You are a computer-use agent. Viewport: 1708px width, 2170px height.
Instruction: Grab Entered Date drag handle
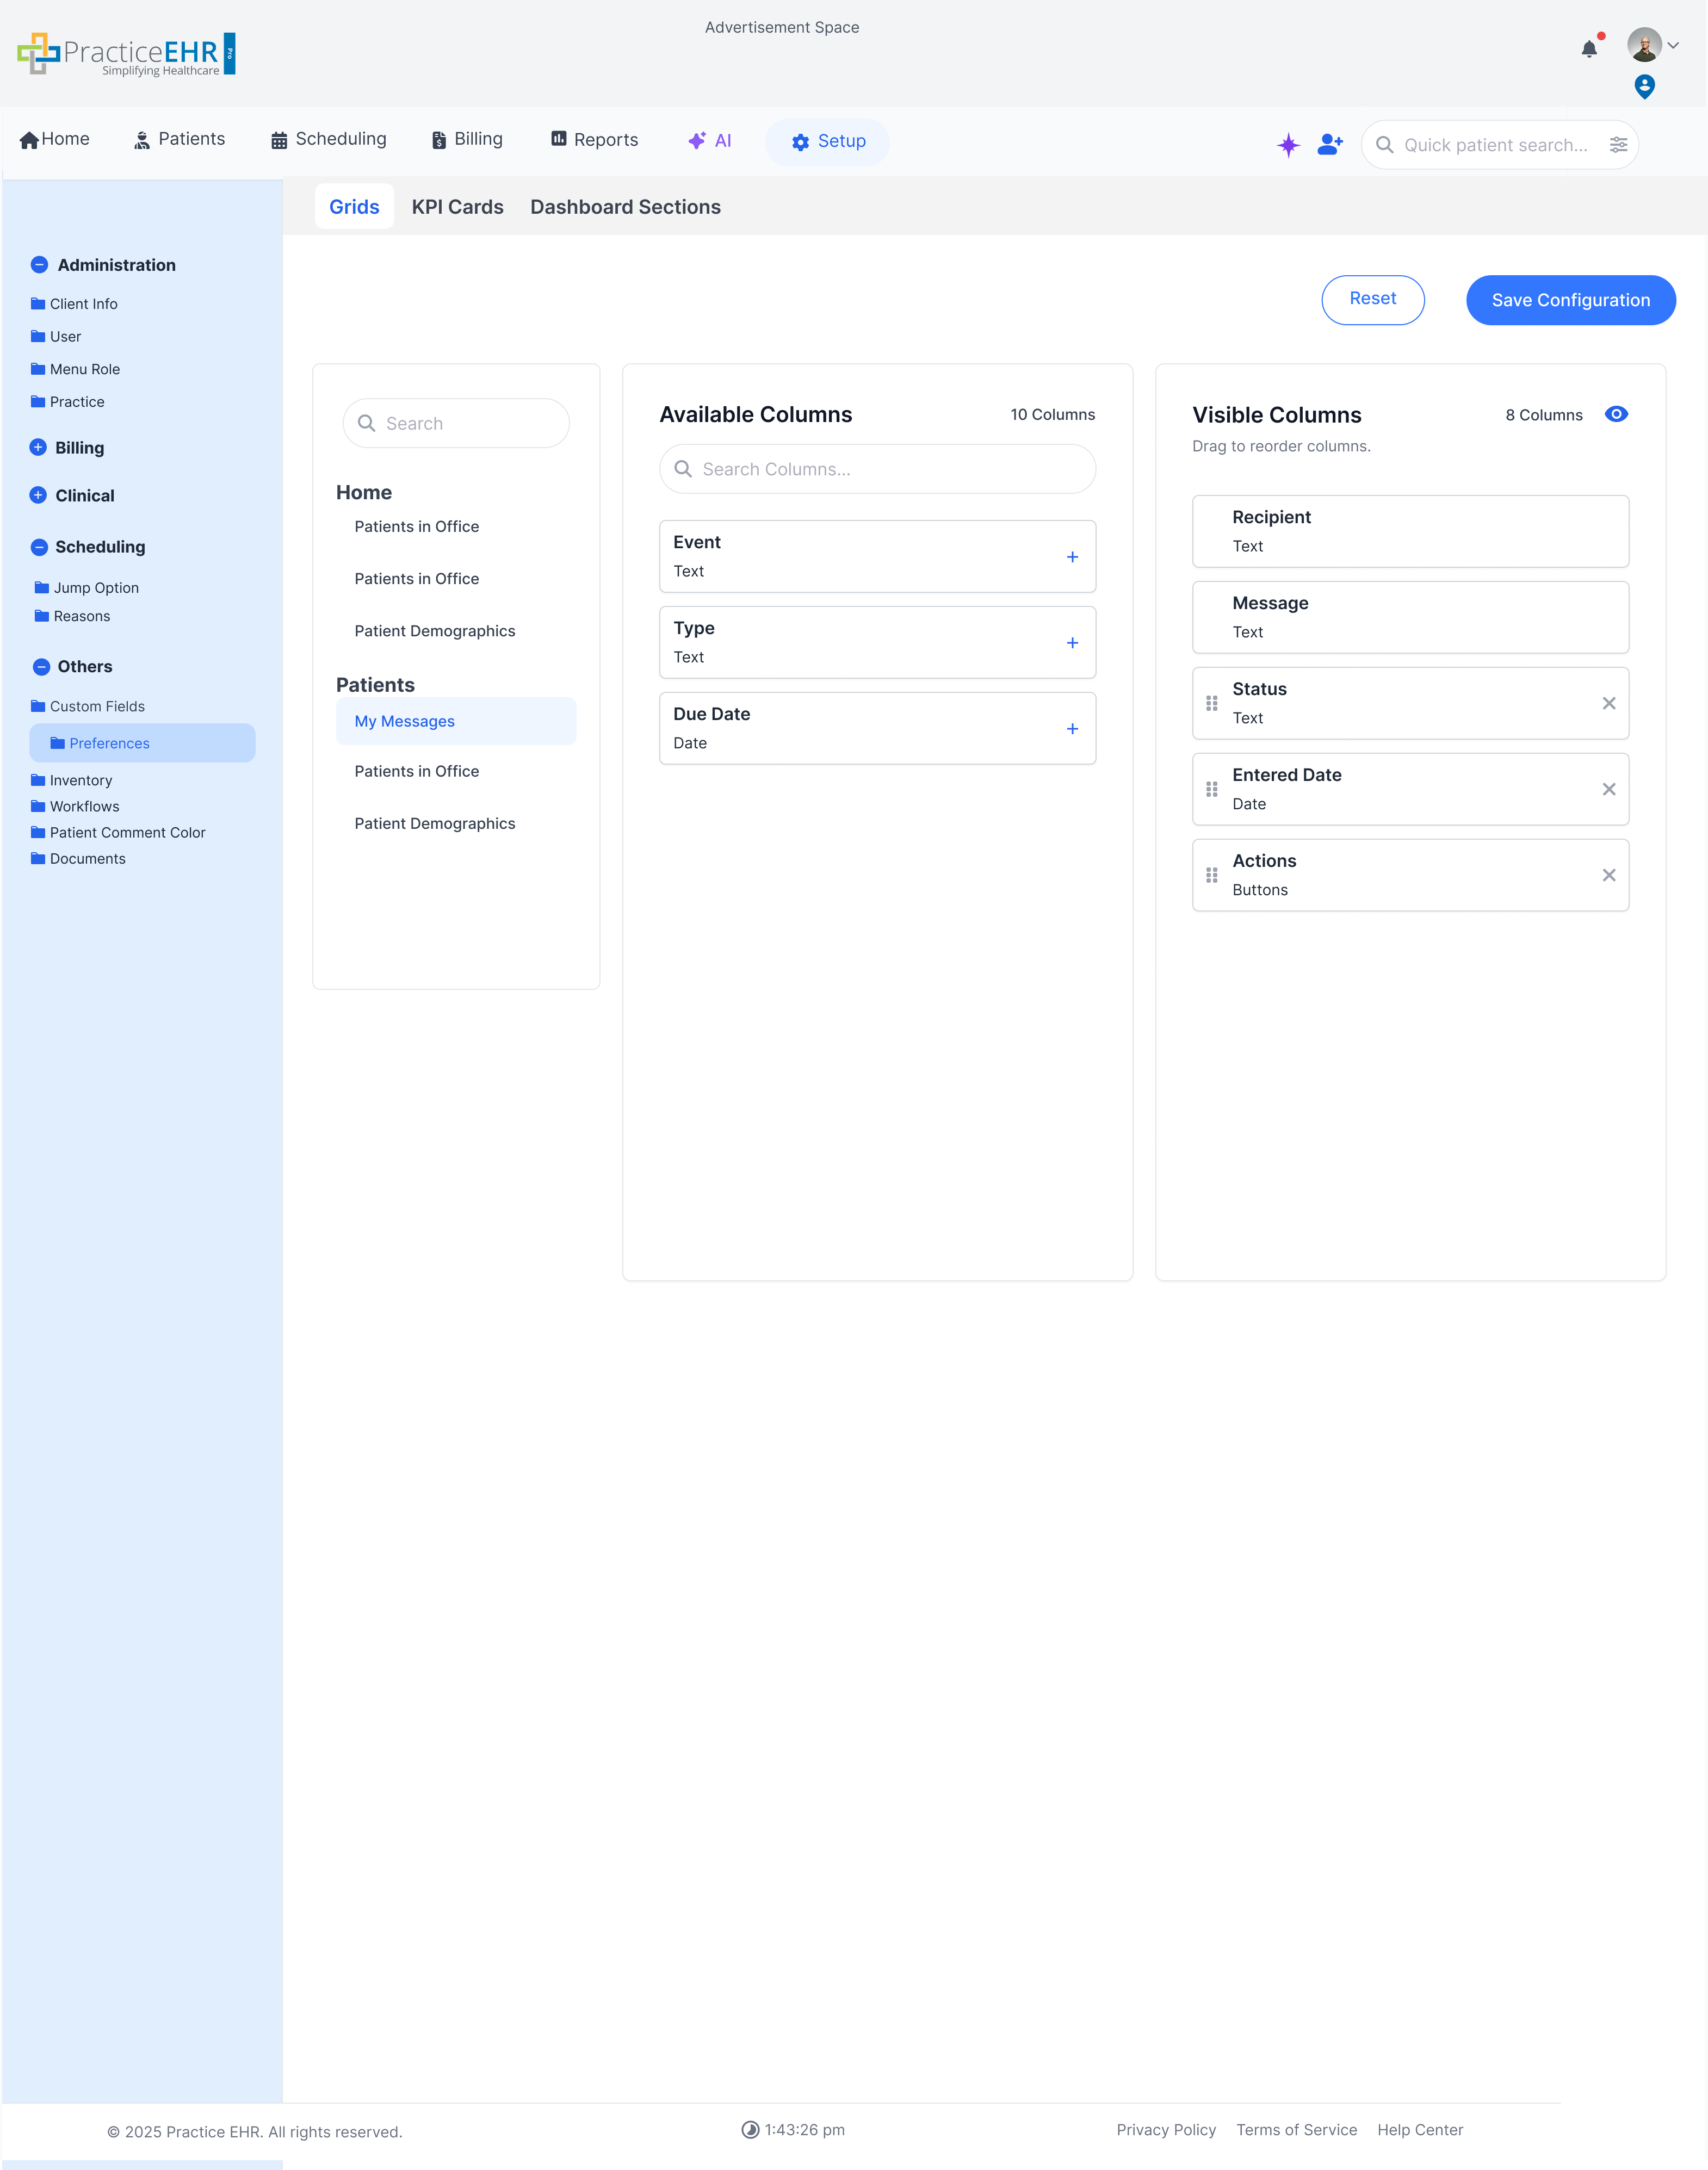(x=1211, y=789)
